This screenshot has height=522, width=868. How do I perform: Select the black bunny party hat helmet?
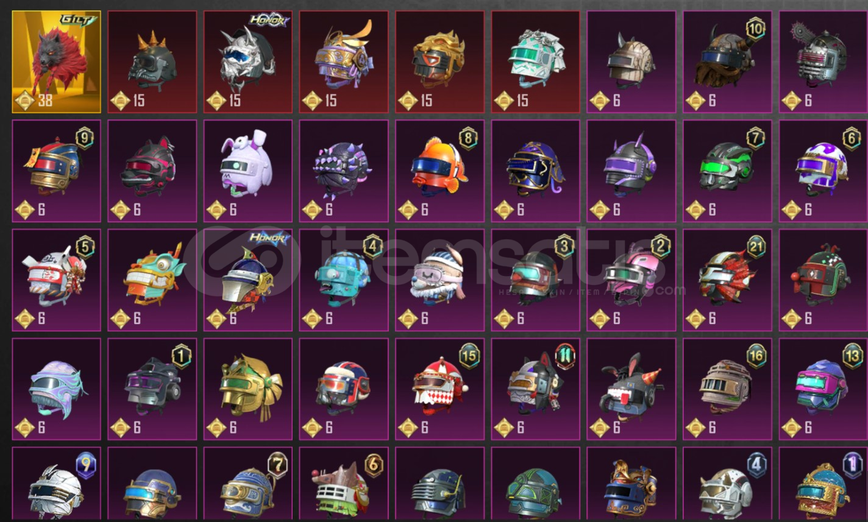(x=631, y=389)
